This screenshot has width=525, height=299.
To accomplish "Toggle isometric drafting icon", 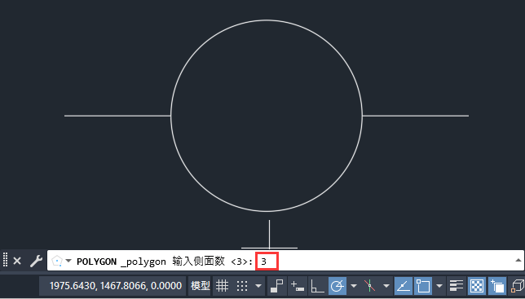I will coord(369,286).
